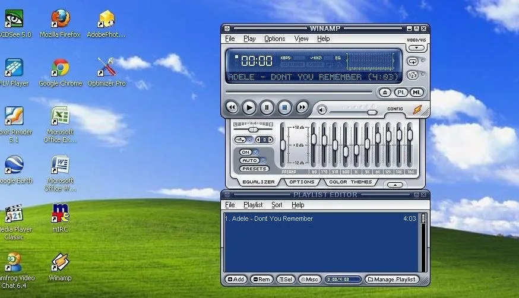The height and width of the screenshot is (298, 519).
Task: Open the Playlist Editor Help menu
Action: point(298,205)
